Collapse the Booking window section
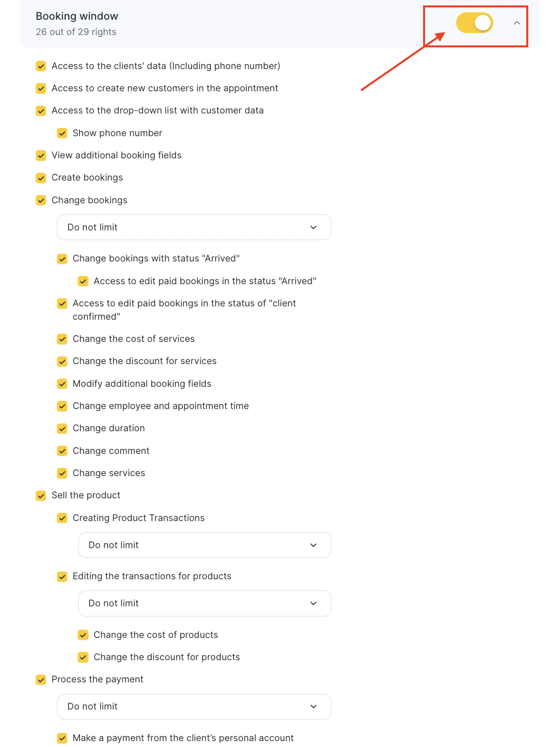This screenshot has width=549, height=747. [516, 23]
